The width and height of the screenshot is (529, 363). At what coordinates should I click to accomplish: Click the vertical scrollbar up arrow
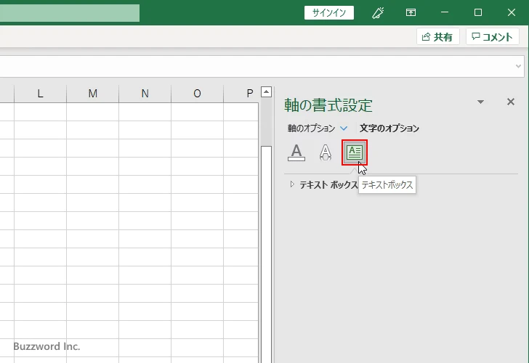[266, 91]
